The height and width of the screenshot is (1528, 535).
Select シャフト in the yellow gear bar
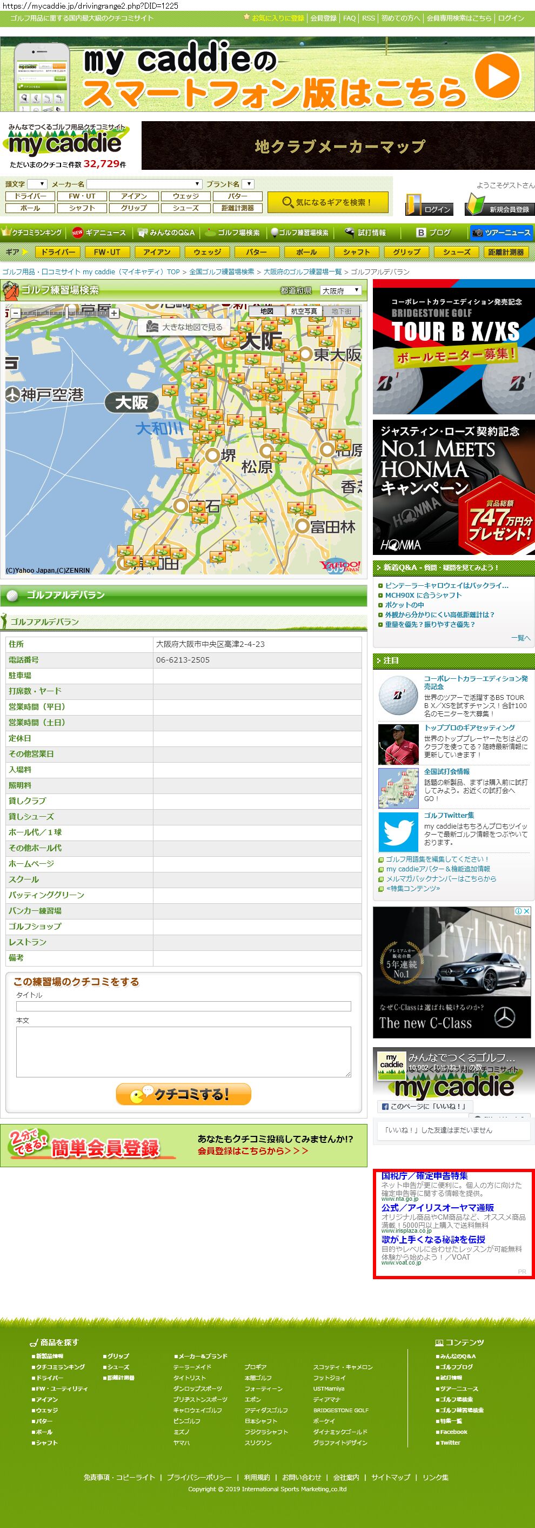point(357,252)
